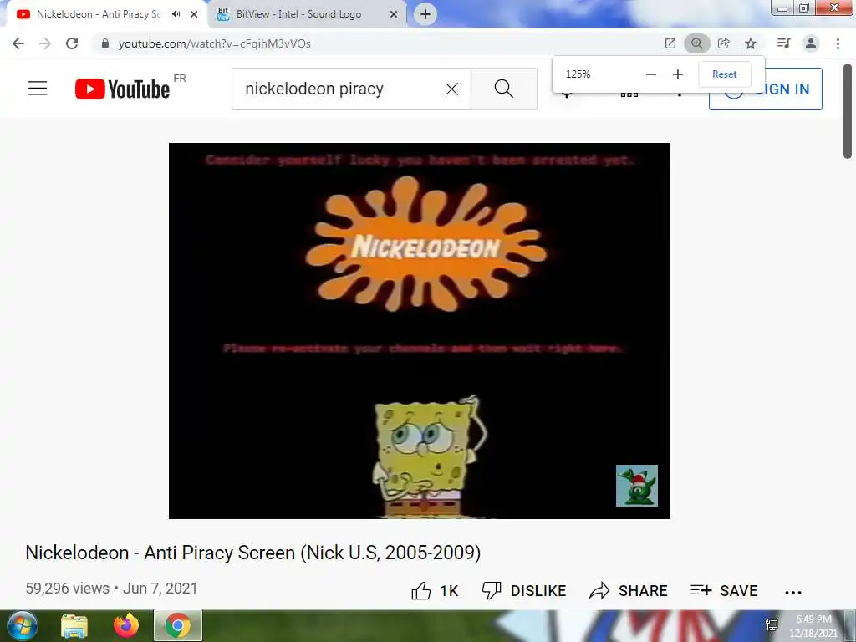856x642 pixels.
Task: Click the 59,296 views text
Action: click(67, 588)
